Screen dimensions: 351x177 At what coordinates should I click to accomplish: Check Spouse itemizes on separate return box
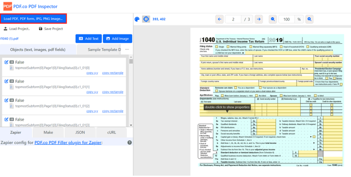click(216, 91)
